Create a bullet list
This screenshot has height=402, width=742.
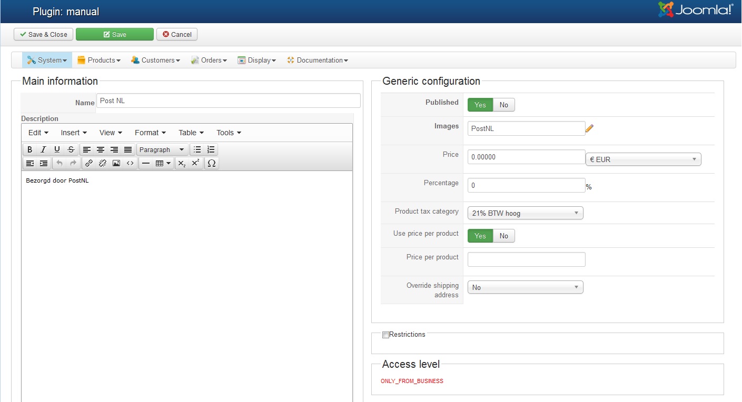(197, 150)
